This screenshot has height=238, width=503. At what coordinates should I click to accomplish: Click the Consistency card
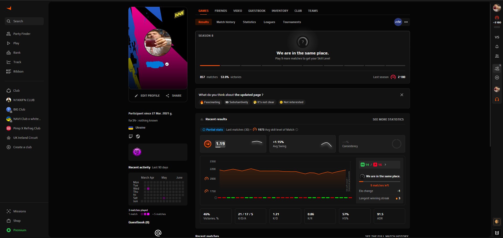[372, 144]
